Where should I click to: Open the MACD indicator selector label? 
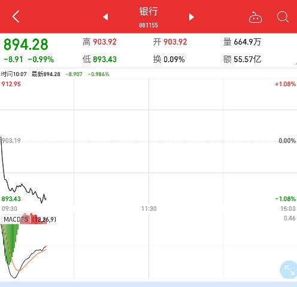[x=30, y=219]
